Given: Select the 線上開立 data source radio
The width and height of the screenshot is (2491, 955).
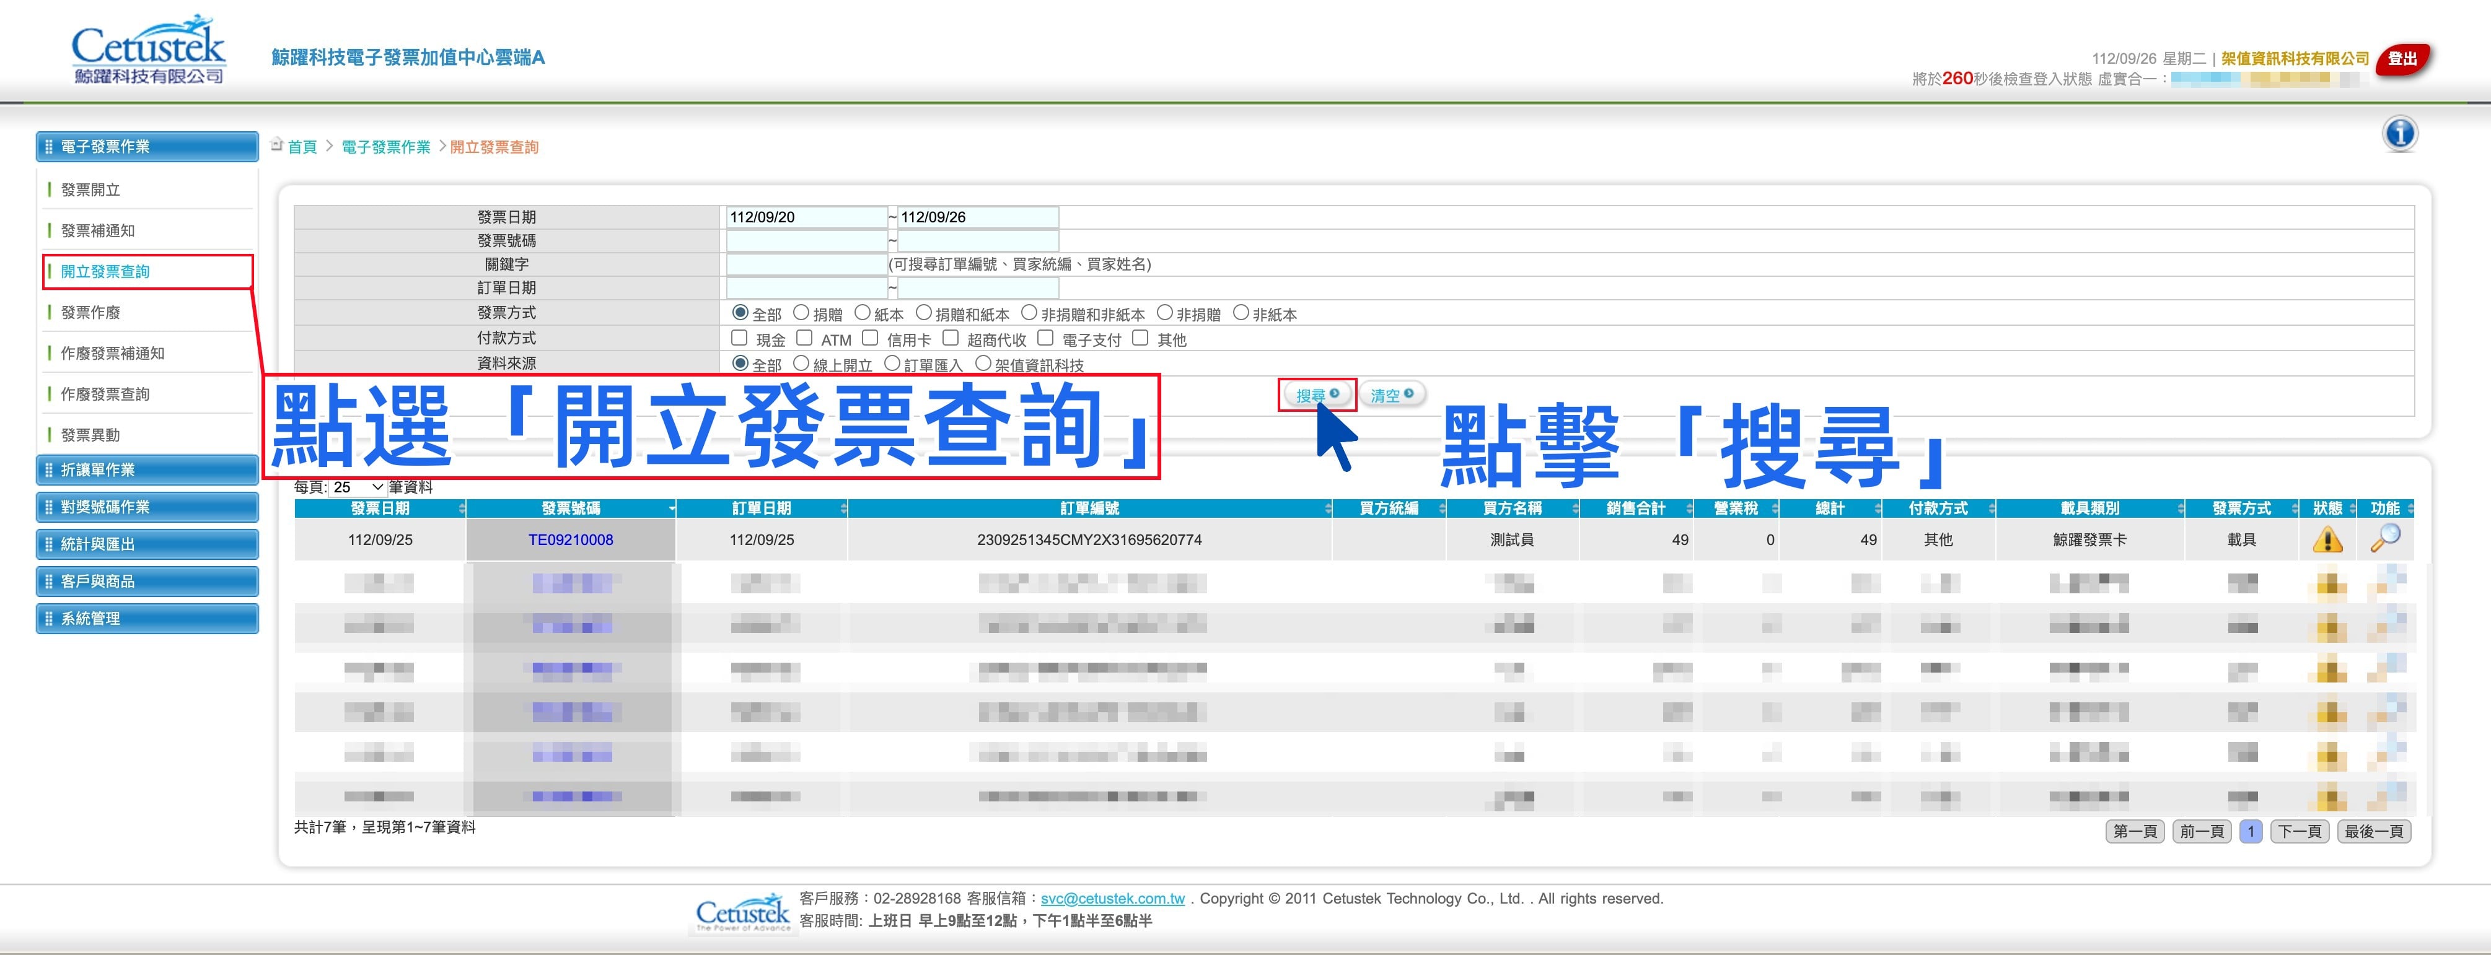Looking at the screenshot, I should pyautogui.click(x=801, y=364).
